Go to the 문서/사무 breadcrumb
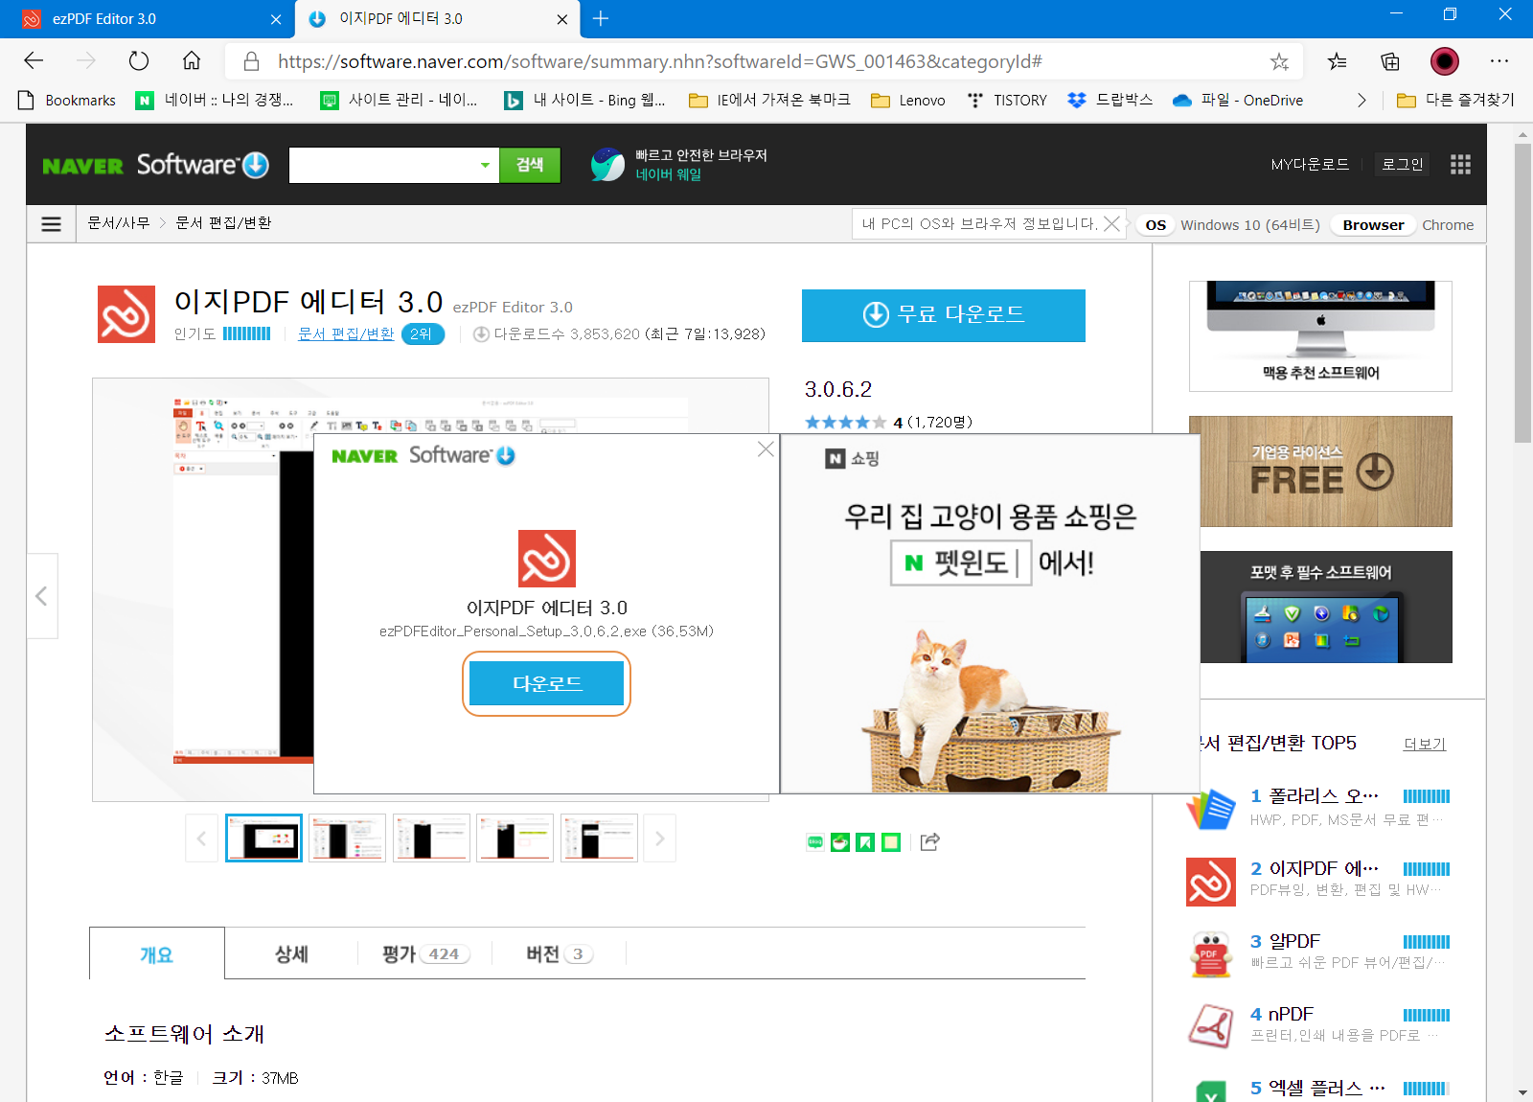 (118, 222)
